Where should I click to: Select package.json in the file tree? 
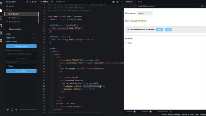click(x=22, y=22)
